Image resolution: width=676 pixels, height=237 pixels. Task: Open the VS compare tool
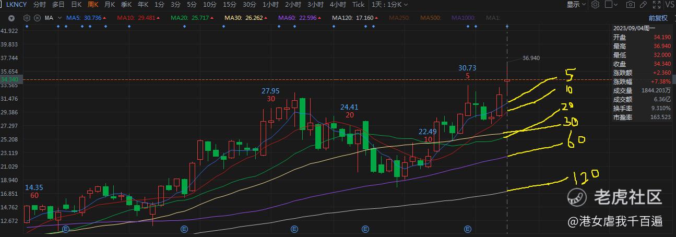click(670, 5)
